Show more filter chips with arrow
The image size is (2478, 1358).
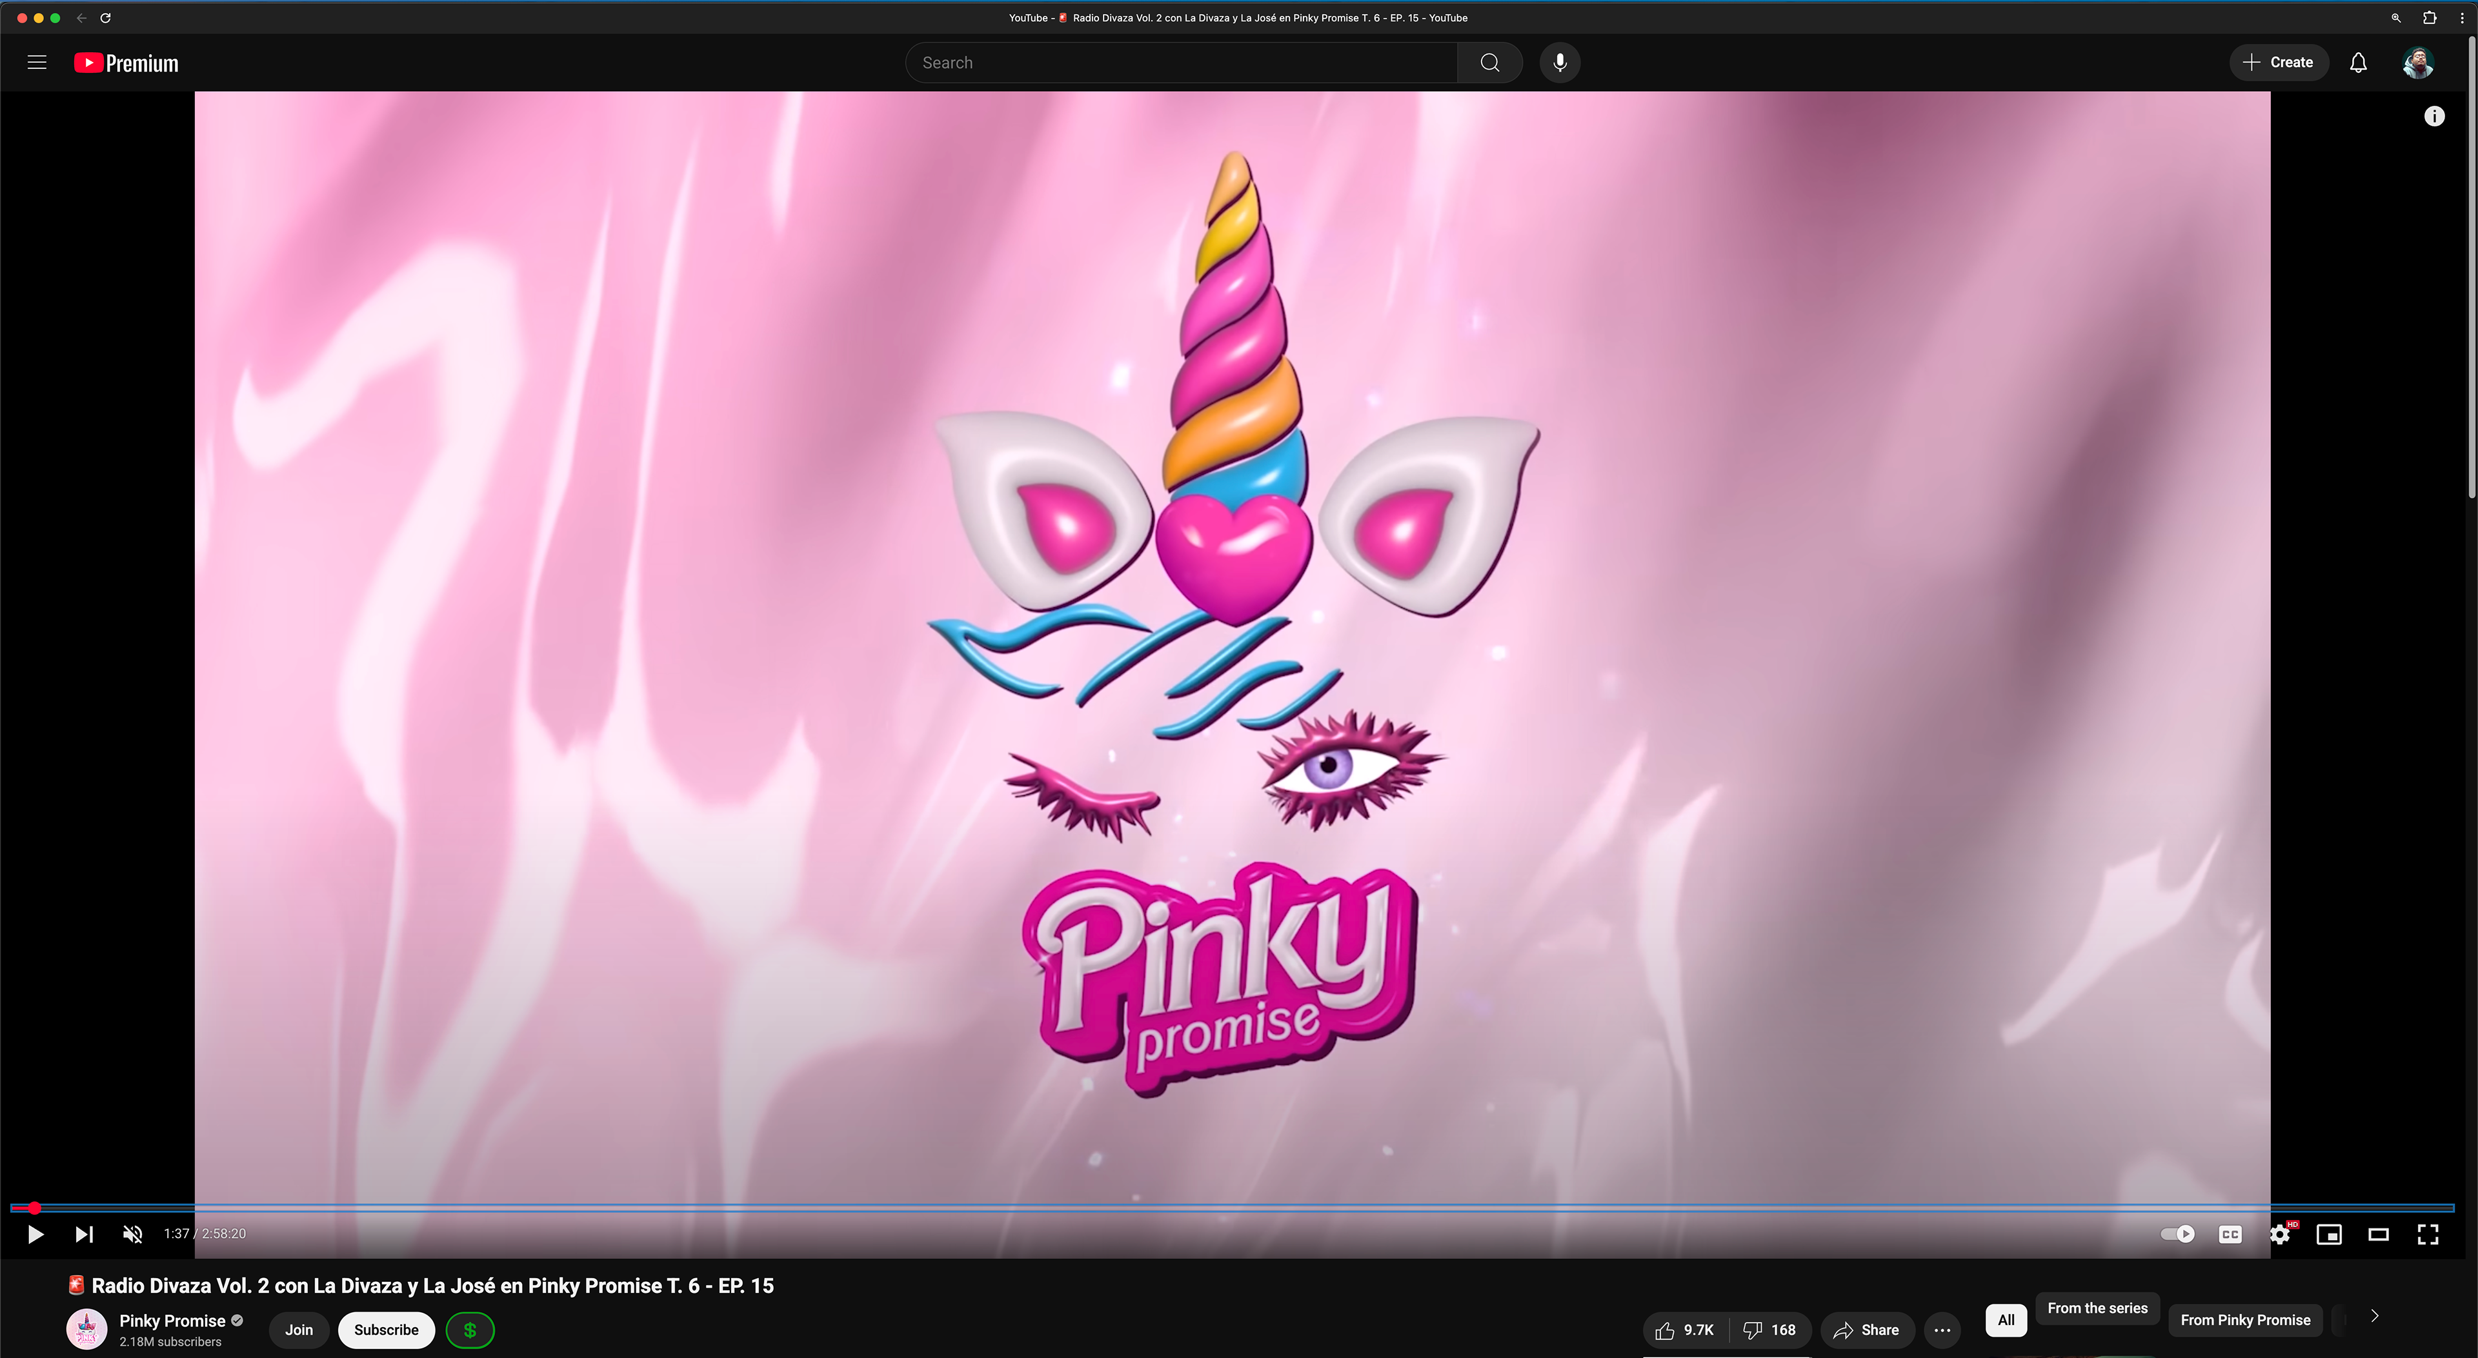coord(2374,1315)
